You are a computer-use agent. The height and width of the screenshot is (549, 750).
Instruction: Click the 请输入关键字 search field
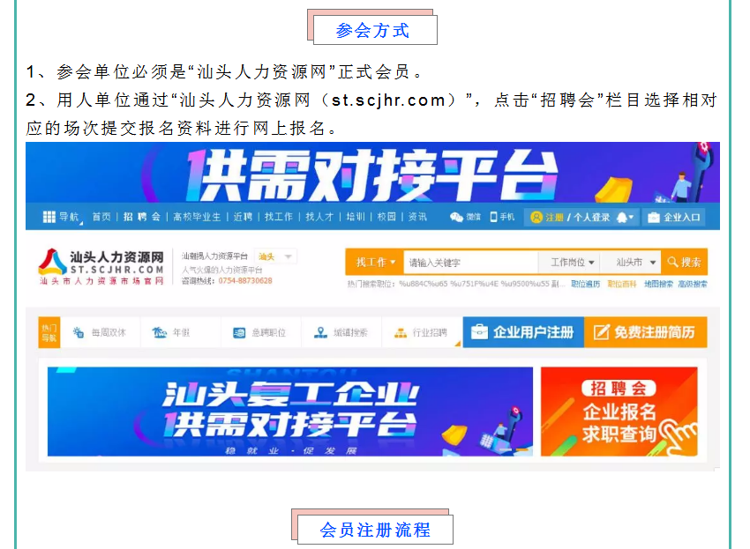(470, 263)
